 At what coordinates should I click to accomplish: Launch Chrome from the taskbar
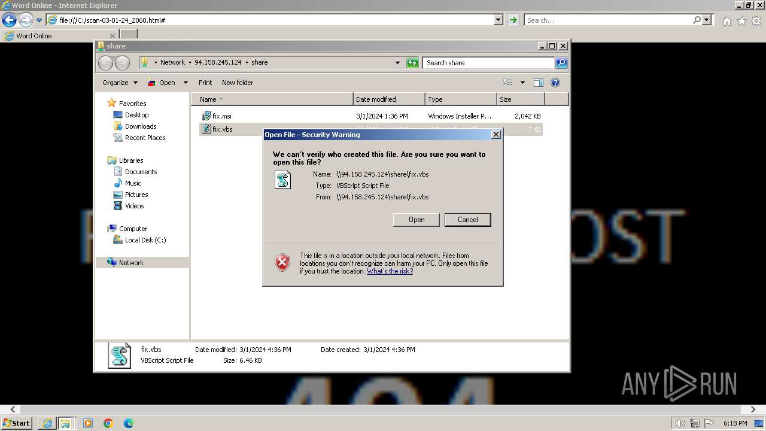(108, 423)
